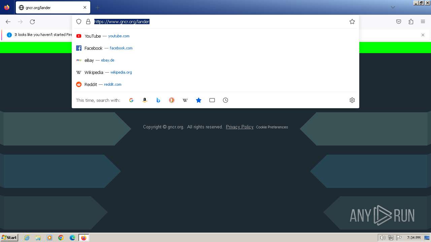
Task: Close the gncr.org/lander tab
Action: (x=85, y=7)
